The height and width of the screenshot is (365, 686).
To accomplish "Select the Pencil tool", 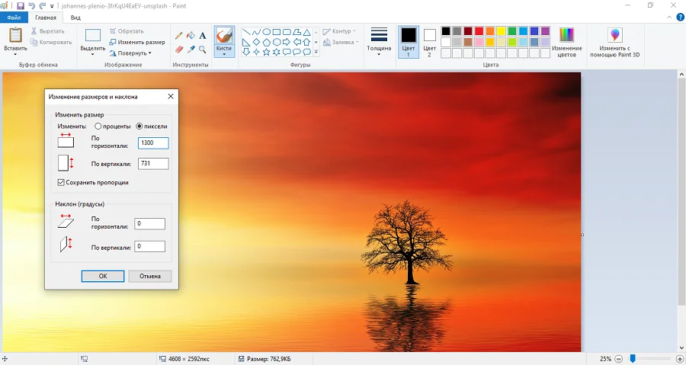I will click(x=179, y=35).
